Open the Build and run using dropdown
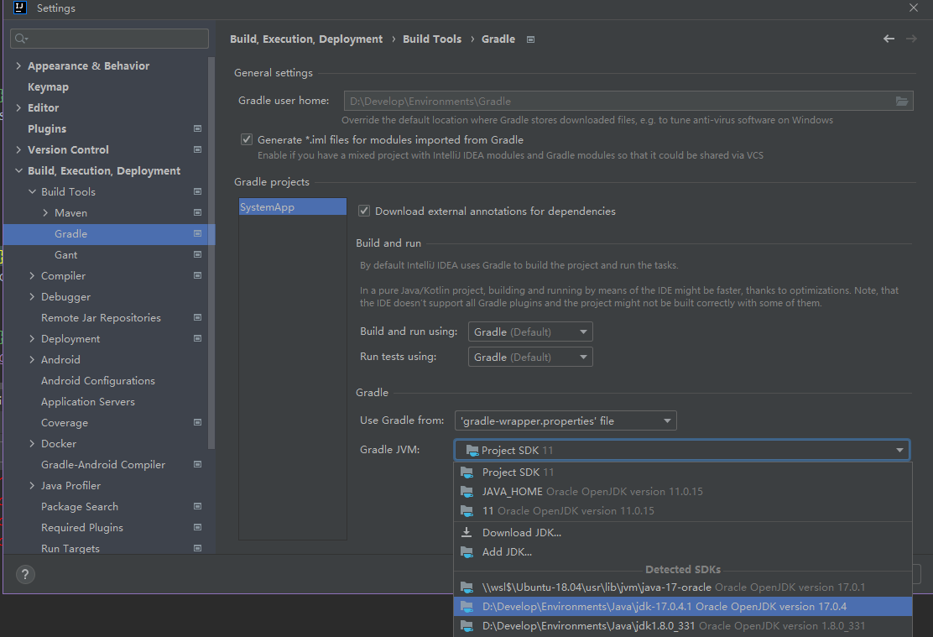Image resolution: width=933 pixels, height=637 pixels. coord(530,332)
